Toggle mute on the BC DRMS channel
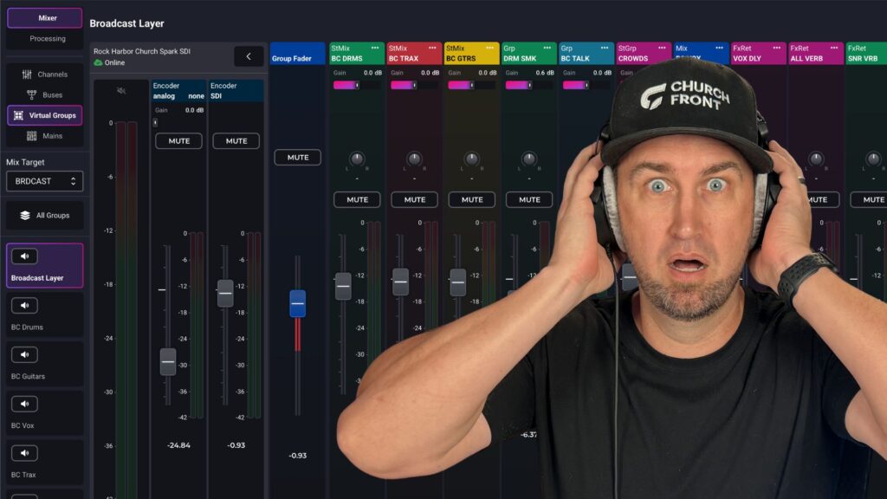Image resolution: width=887 pixels, height=499 pixels. (x=357, y=199)
